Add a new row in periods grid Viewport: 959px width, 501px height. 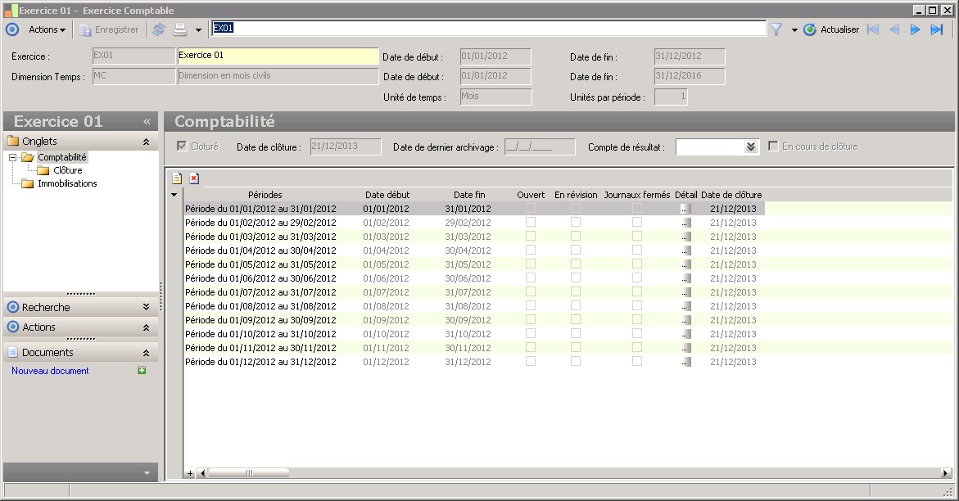(x=177, y=178)
